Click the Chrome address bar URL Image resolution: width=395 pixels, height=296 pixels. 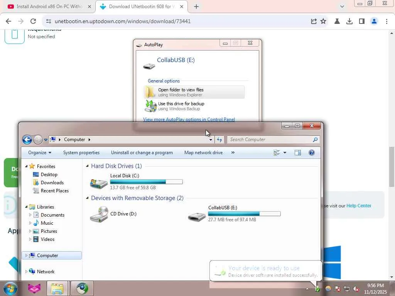122,21
